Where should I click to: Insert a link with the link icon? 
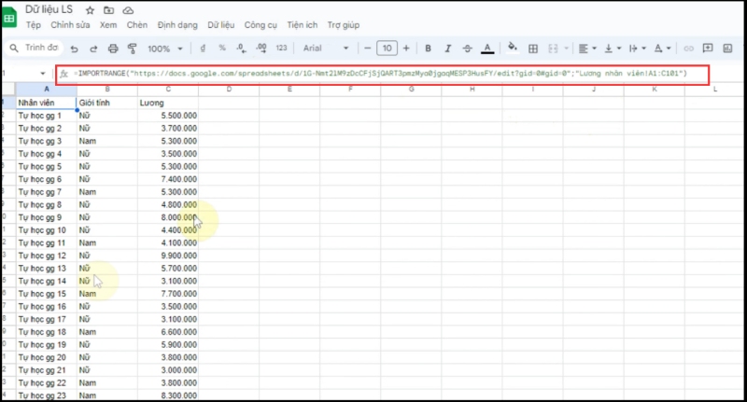[689, 48]
